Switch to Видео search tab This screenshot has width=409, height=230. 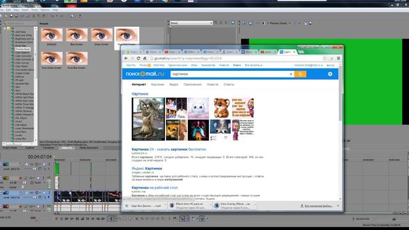(x=174, y=84)
